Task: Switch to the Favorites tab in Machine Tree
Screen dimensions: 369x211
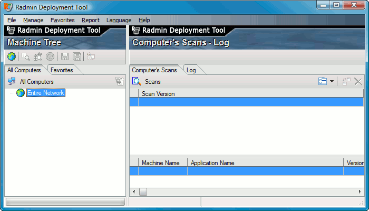Action: pyautogui.click(x=62, y=70)
